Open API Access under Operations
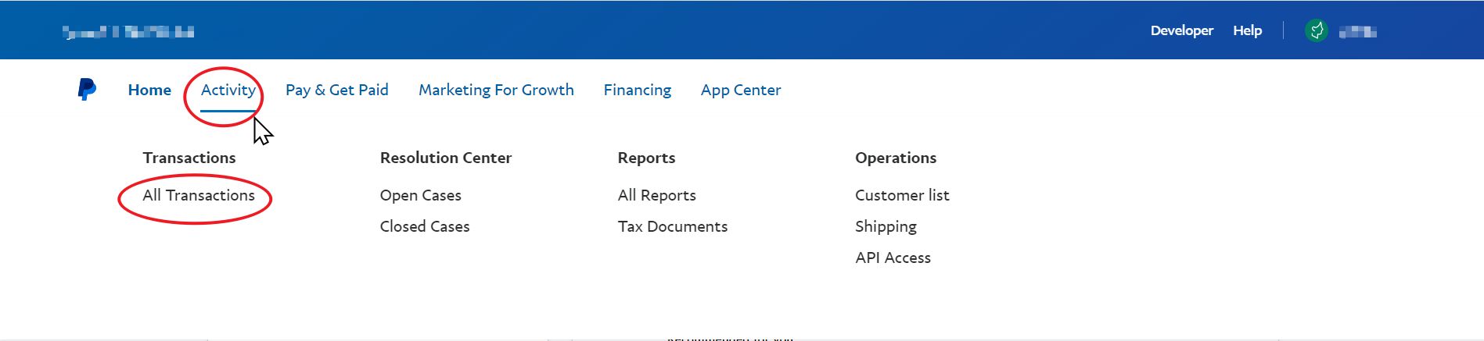The image size is (1484, 341). pyautogui.click(x=893, y=258)
